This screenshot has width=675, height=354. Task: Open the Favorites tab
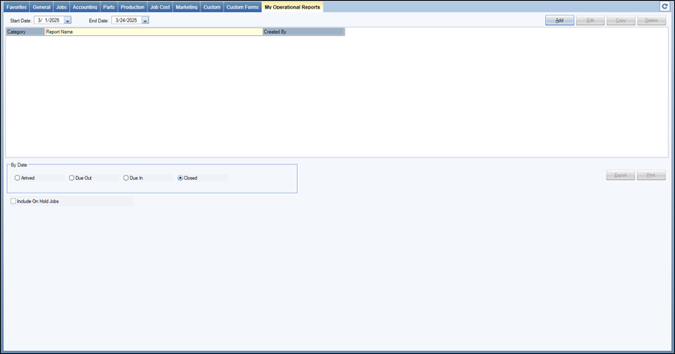16,7
